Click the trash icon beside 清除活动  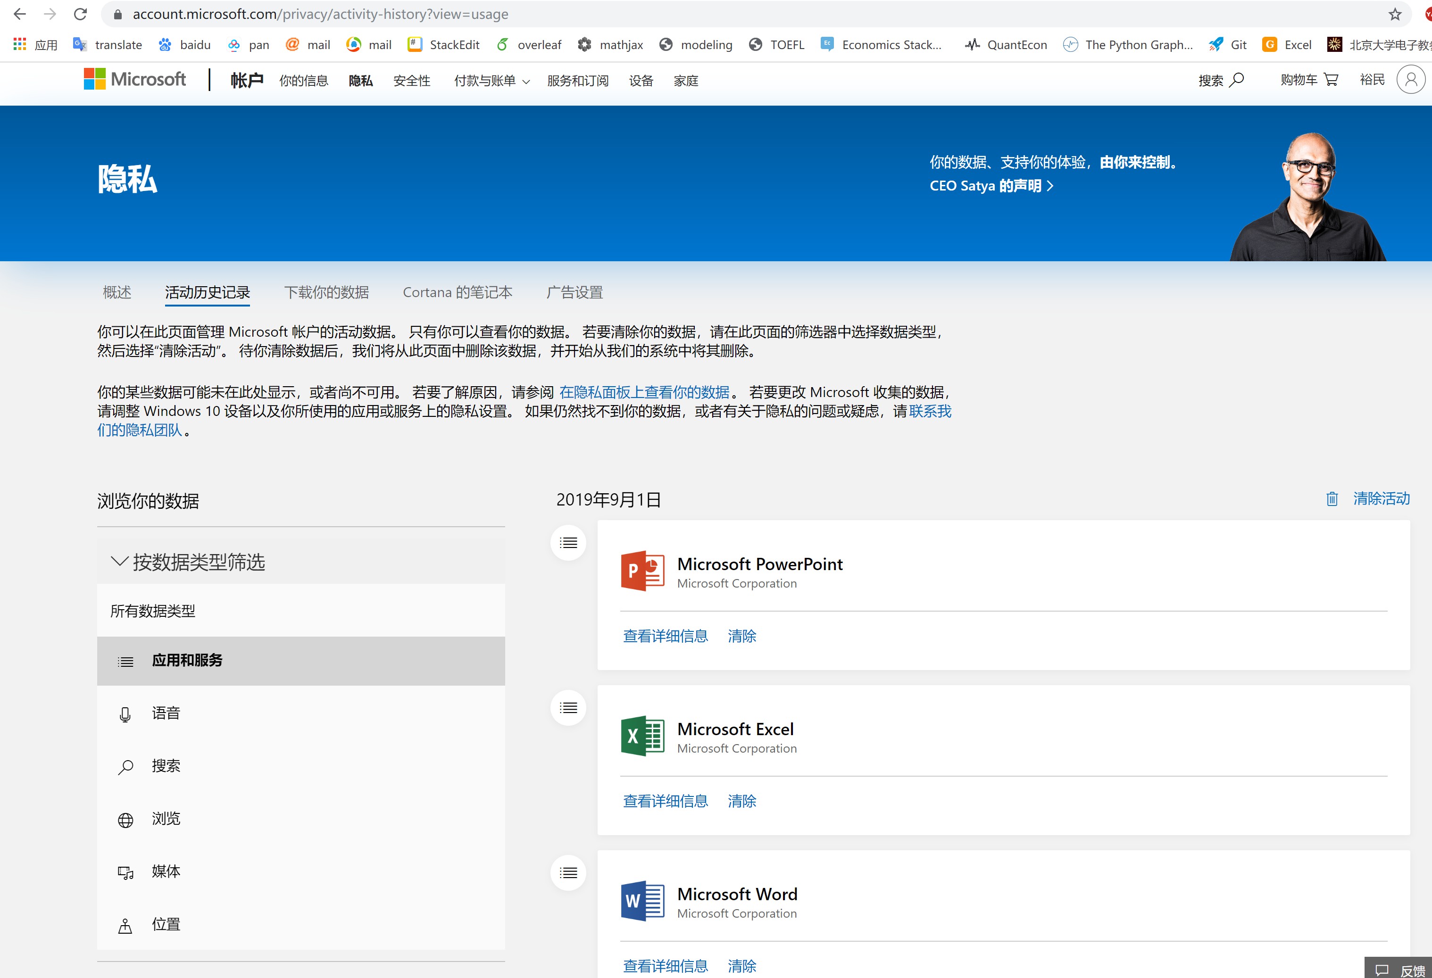[1331, 499]
